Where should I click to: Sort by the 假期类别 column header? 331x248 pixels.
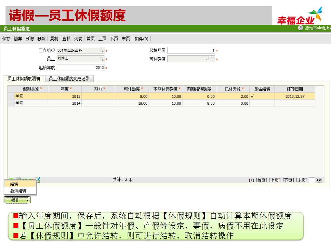[31, 89]
